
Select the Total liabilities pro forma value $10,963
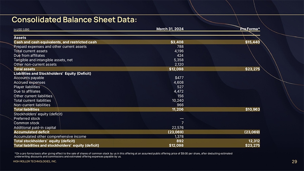(x=252, y=109)
